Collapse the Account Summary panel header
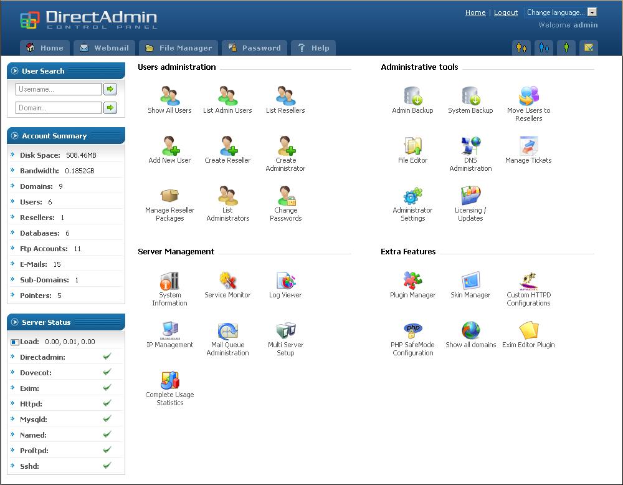623x485 pixels. (x=15, y=136)
